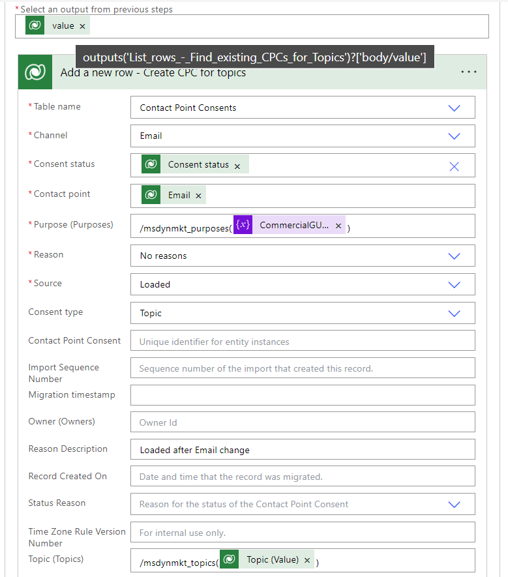The image size is (508, 577).
Task: Click the Owner (Owners) input field
Action: pos(303,422)
